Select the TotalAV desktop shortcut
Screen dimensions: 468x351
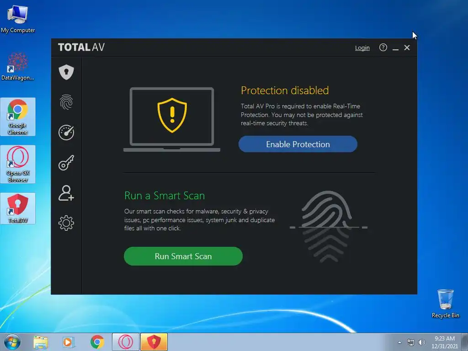[18, 208]
